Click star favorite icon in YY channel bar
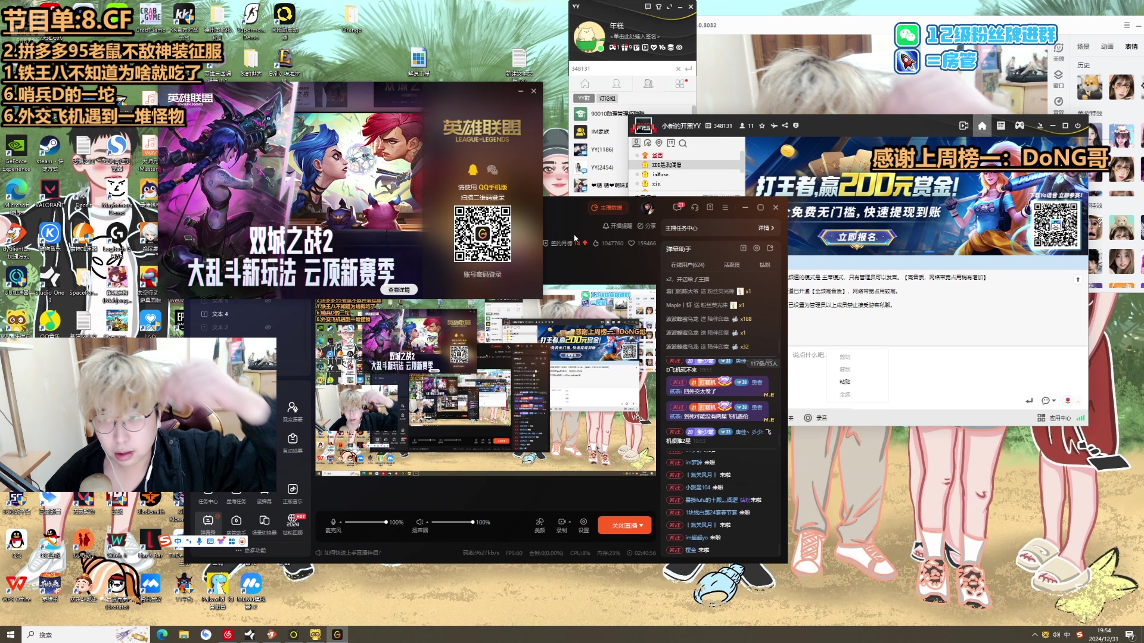This screenshot has width=1144, height=643. 762,126
